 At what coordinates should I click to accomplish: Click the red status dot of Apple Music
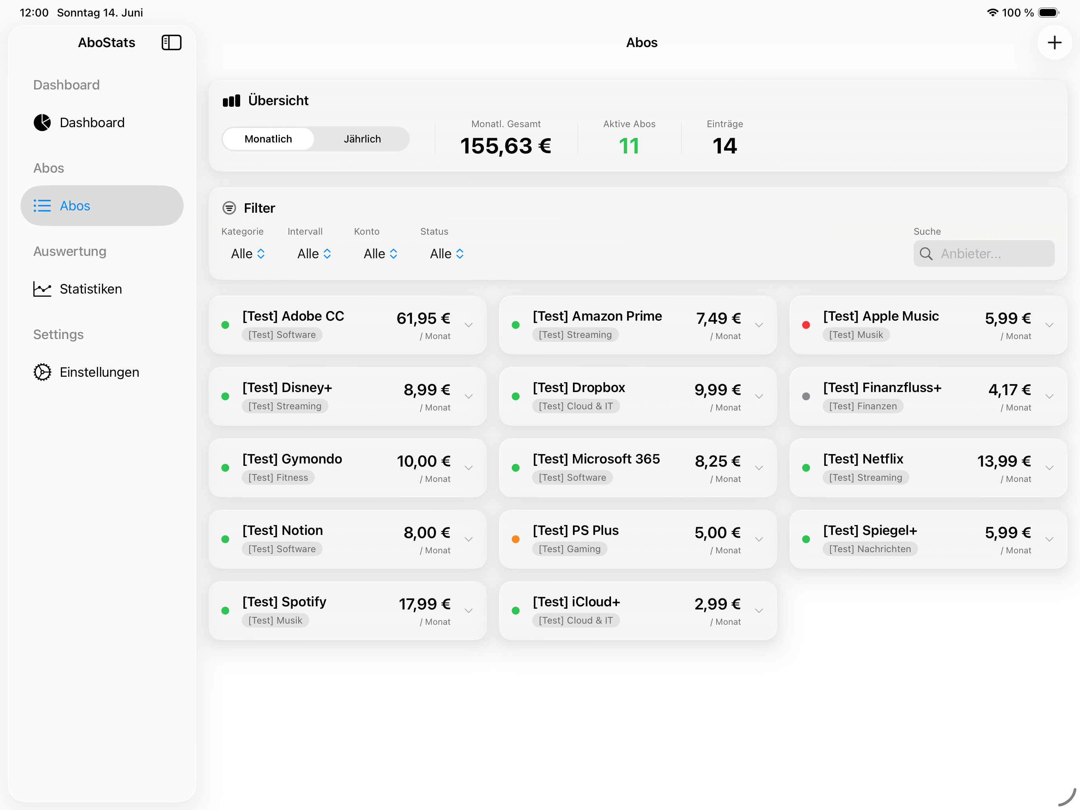click(x=806, y=325)
